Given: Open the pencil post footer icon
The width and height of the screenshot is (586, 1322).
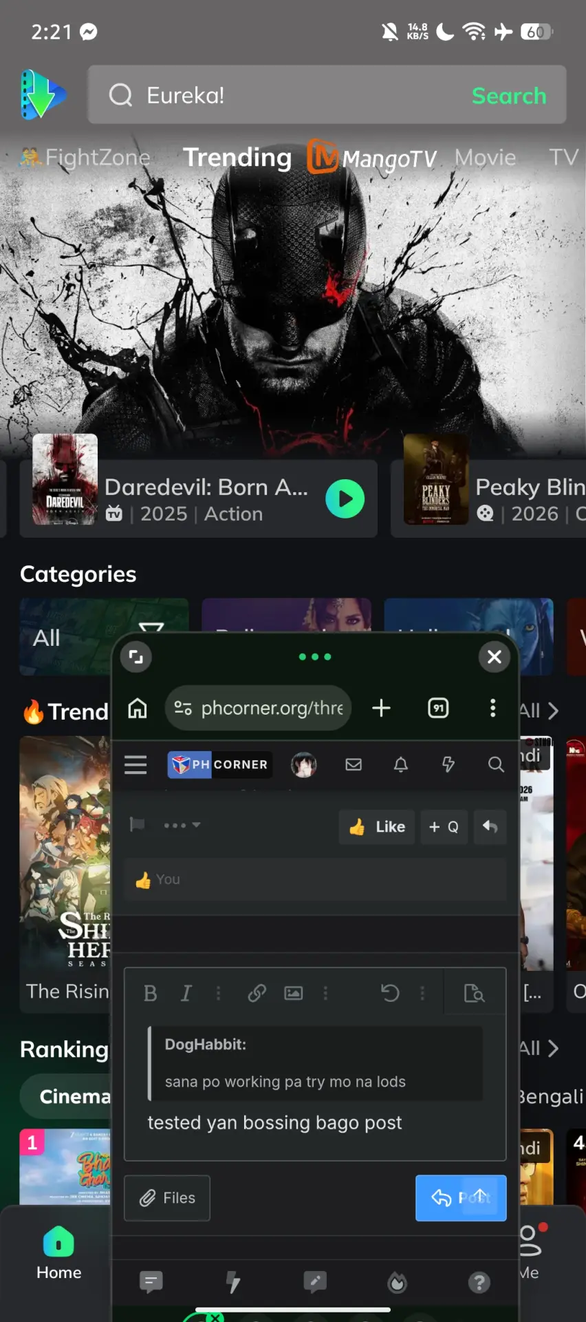Looking at the screenshot, I should pos(315,1282).
